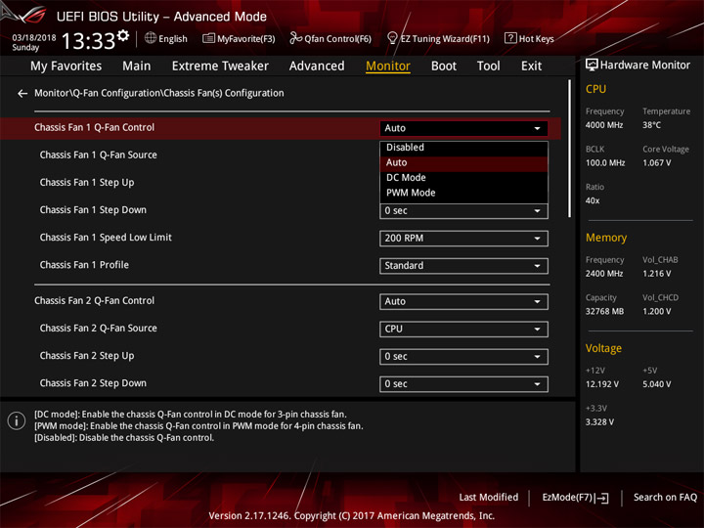Click Core Voltage value 1.067 V
704x528 pixels.
point(656,163)
